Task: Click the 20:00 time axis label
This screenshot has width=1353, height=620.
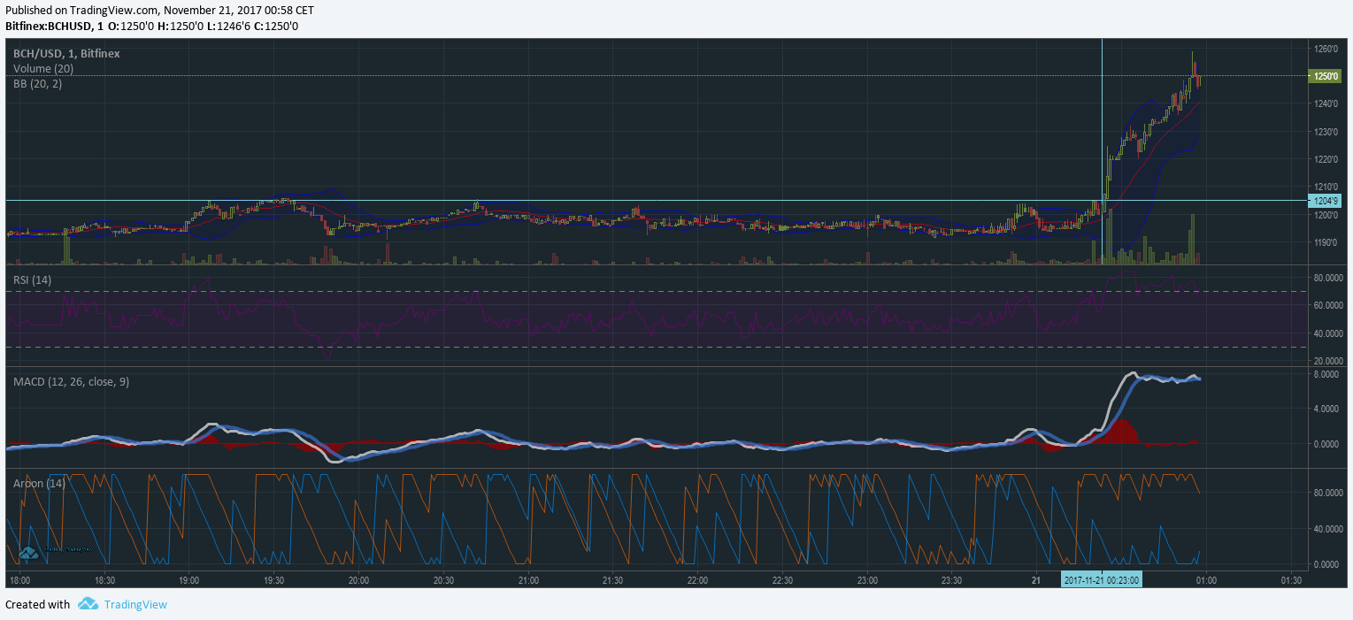Action: 358,580
